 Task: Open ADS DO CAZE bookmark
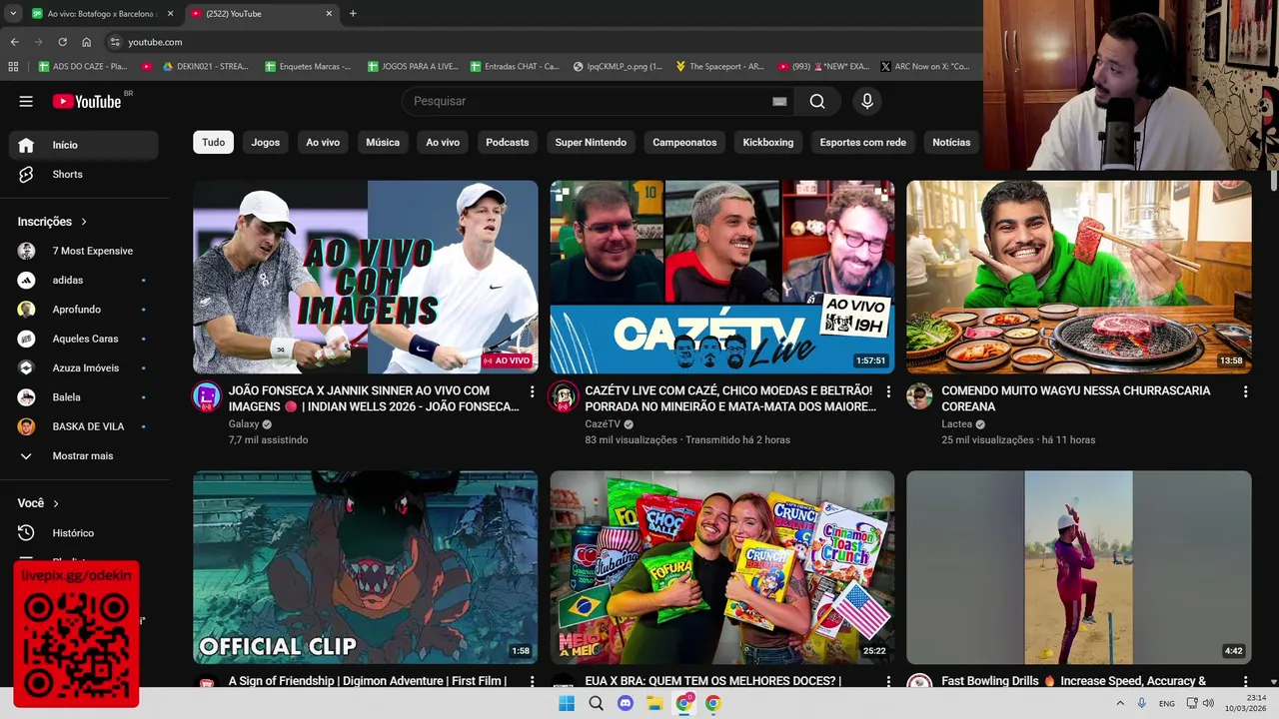click(83, 66)
